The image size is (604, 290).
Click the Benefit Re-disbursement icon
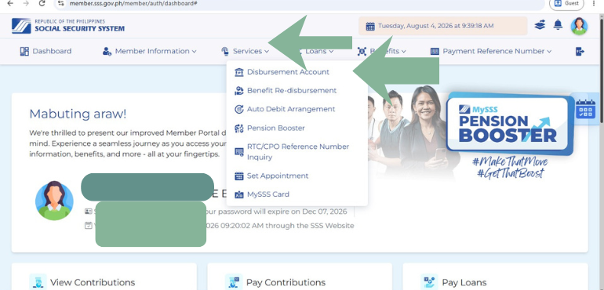coord(239,91)
